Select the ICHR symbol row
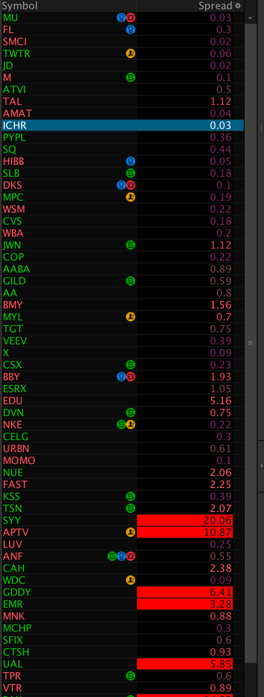Viewport: 264px width, 697px height. (x=122, y=126)
